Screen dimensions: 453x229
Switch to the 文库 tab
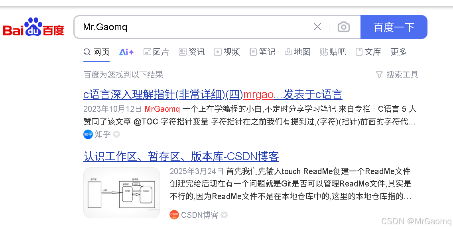pos(368,52)
